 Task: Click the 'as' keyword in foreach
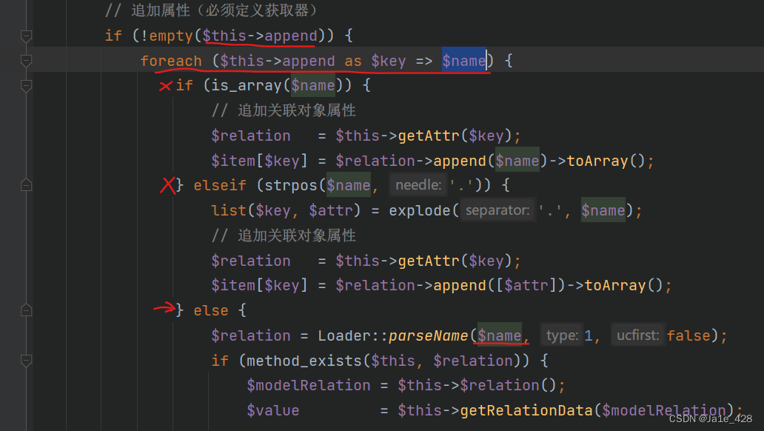[353, 61]
